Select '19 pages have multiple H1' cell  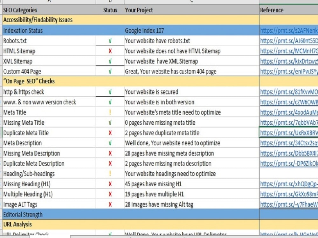[x=192, y=194]
